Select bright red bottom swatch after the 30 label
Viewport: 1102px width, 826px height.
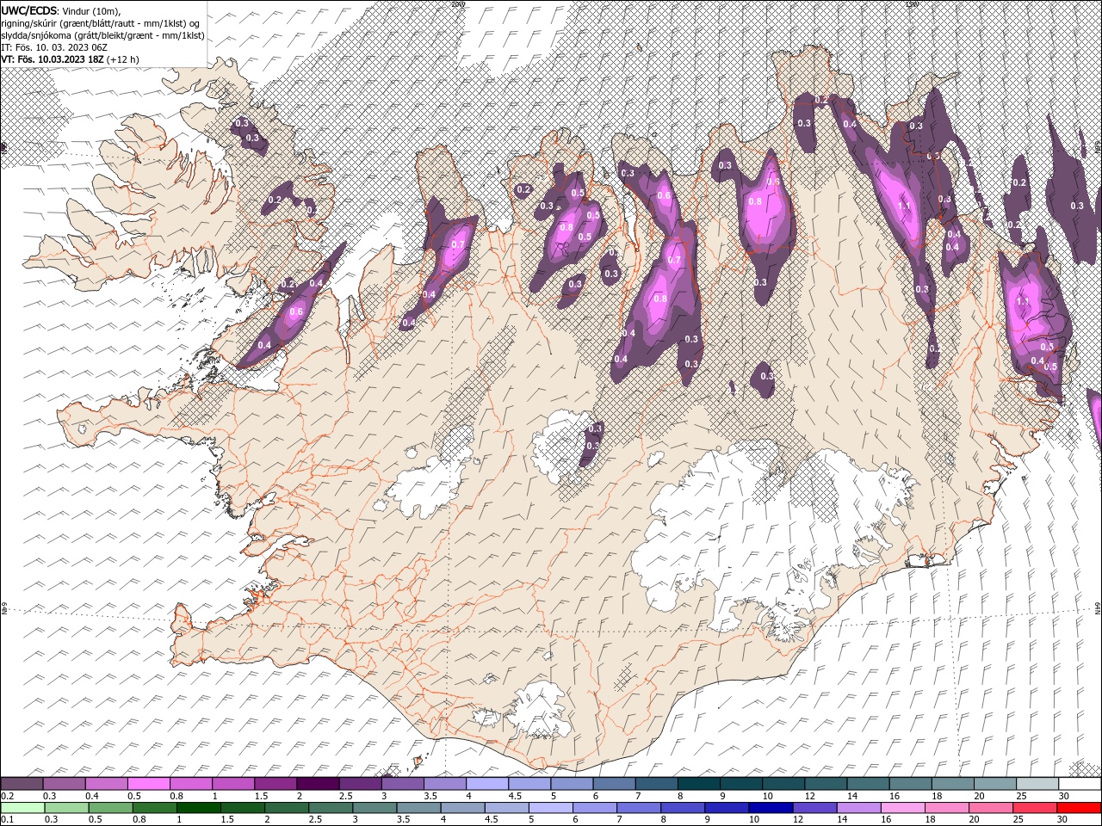(1079, 808)
